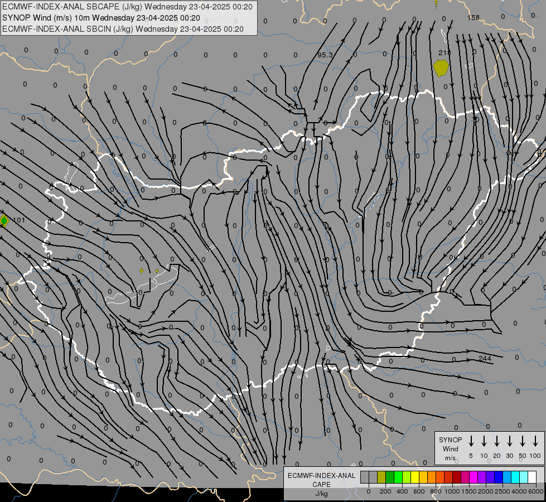The width and height of the screenshot is (546, 502).
Task: Click the SYNOP Wind 10m title line
Action: pos(102,18)
